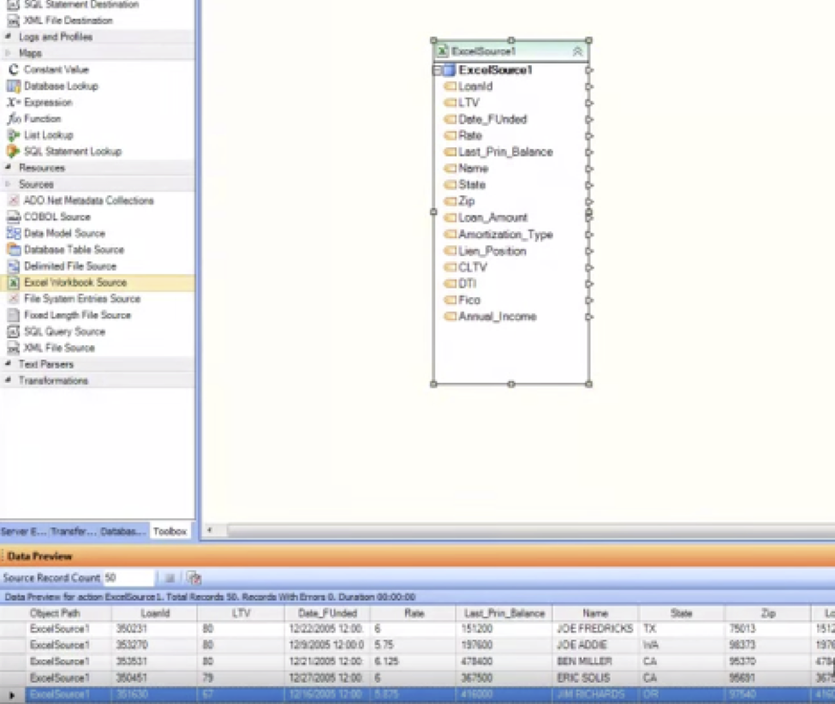Select the Excel Workbook Source item

click(x=75, y=283)
